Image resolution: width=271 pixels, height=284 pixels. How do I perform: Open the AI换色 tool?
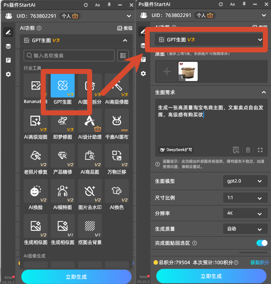[x=117, y=191]
